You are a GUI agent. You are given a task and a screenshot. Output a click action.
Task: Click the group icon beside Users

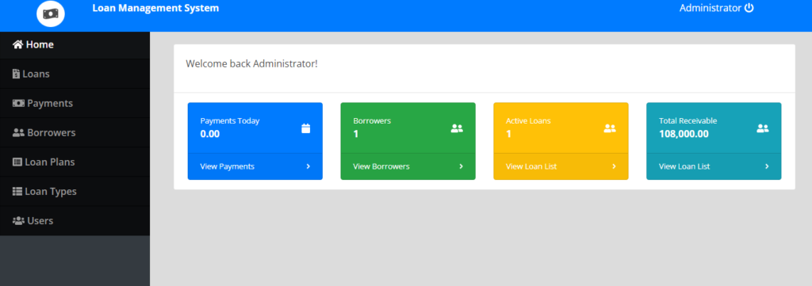point(18,221)
